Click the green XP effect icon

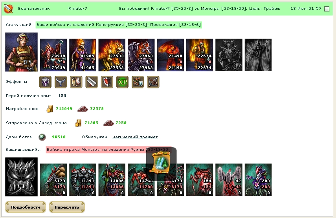[x=122, y=82]
